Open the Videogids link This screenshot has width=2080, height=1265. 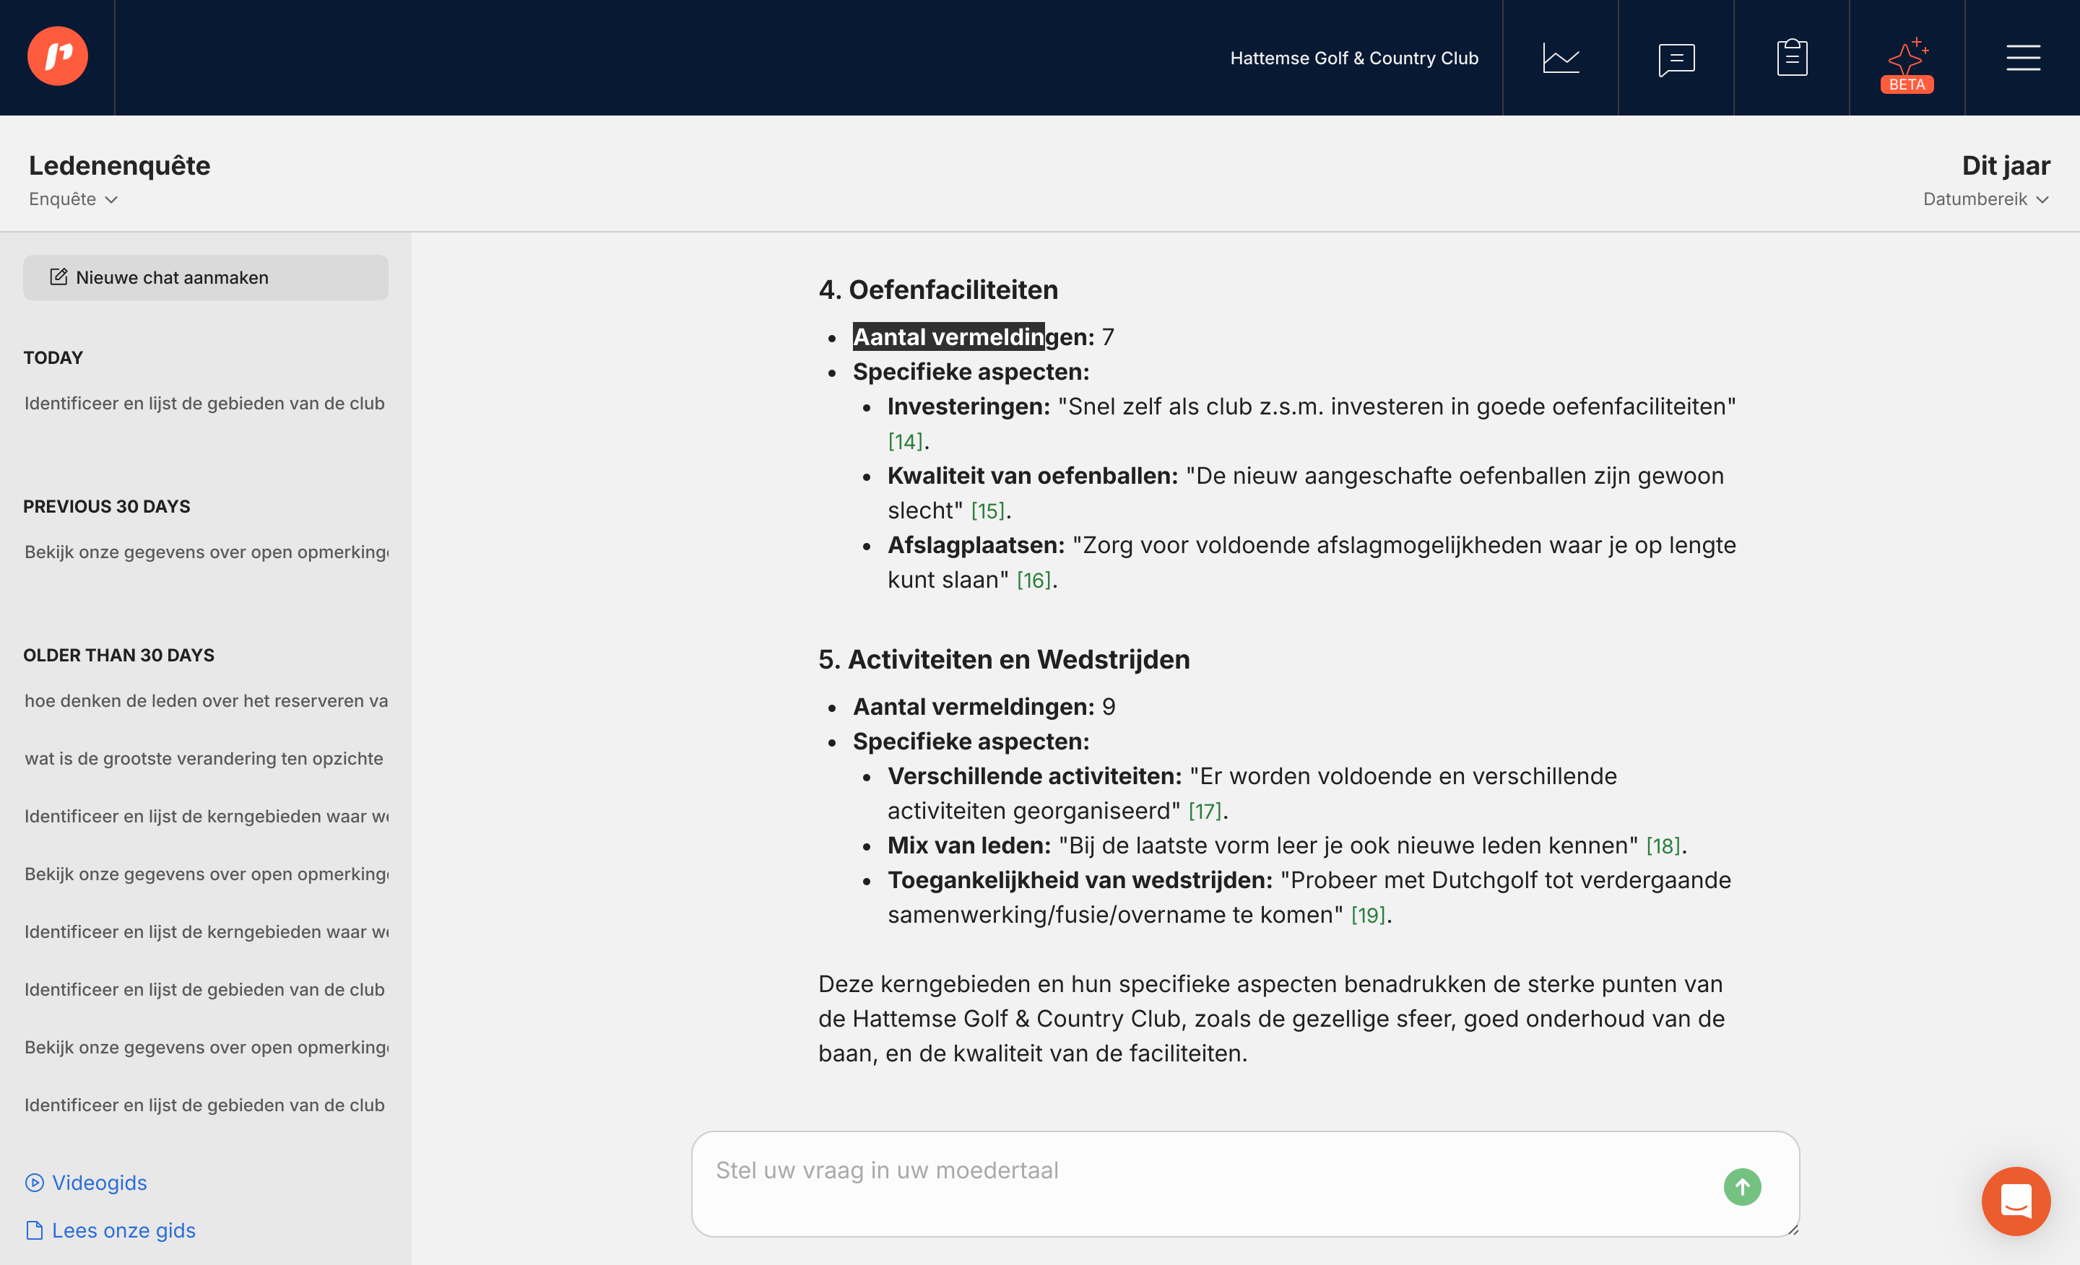(x=99, y=1182)
